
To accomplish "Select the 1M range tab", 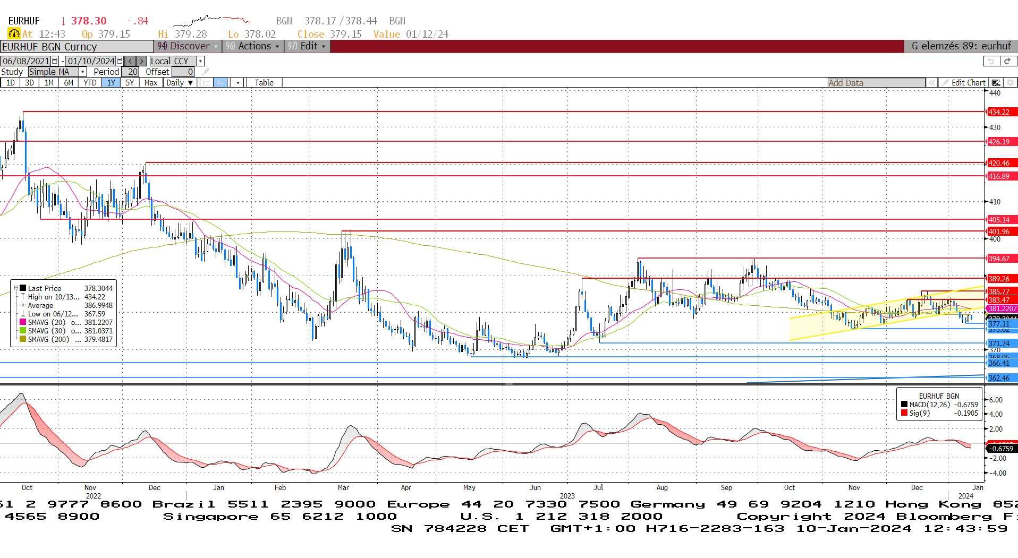I will coord(49,83).
